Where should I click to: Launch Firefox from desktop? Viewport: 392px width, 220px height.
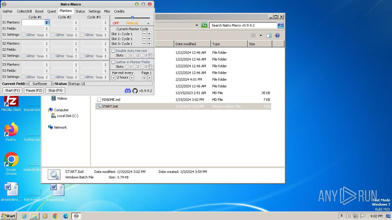[x=11, y=132]
